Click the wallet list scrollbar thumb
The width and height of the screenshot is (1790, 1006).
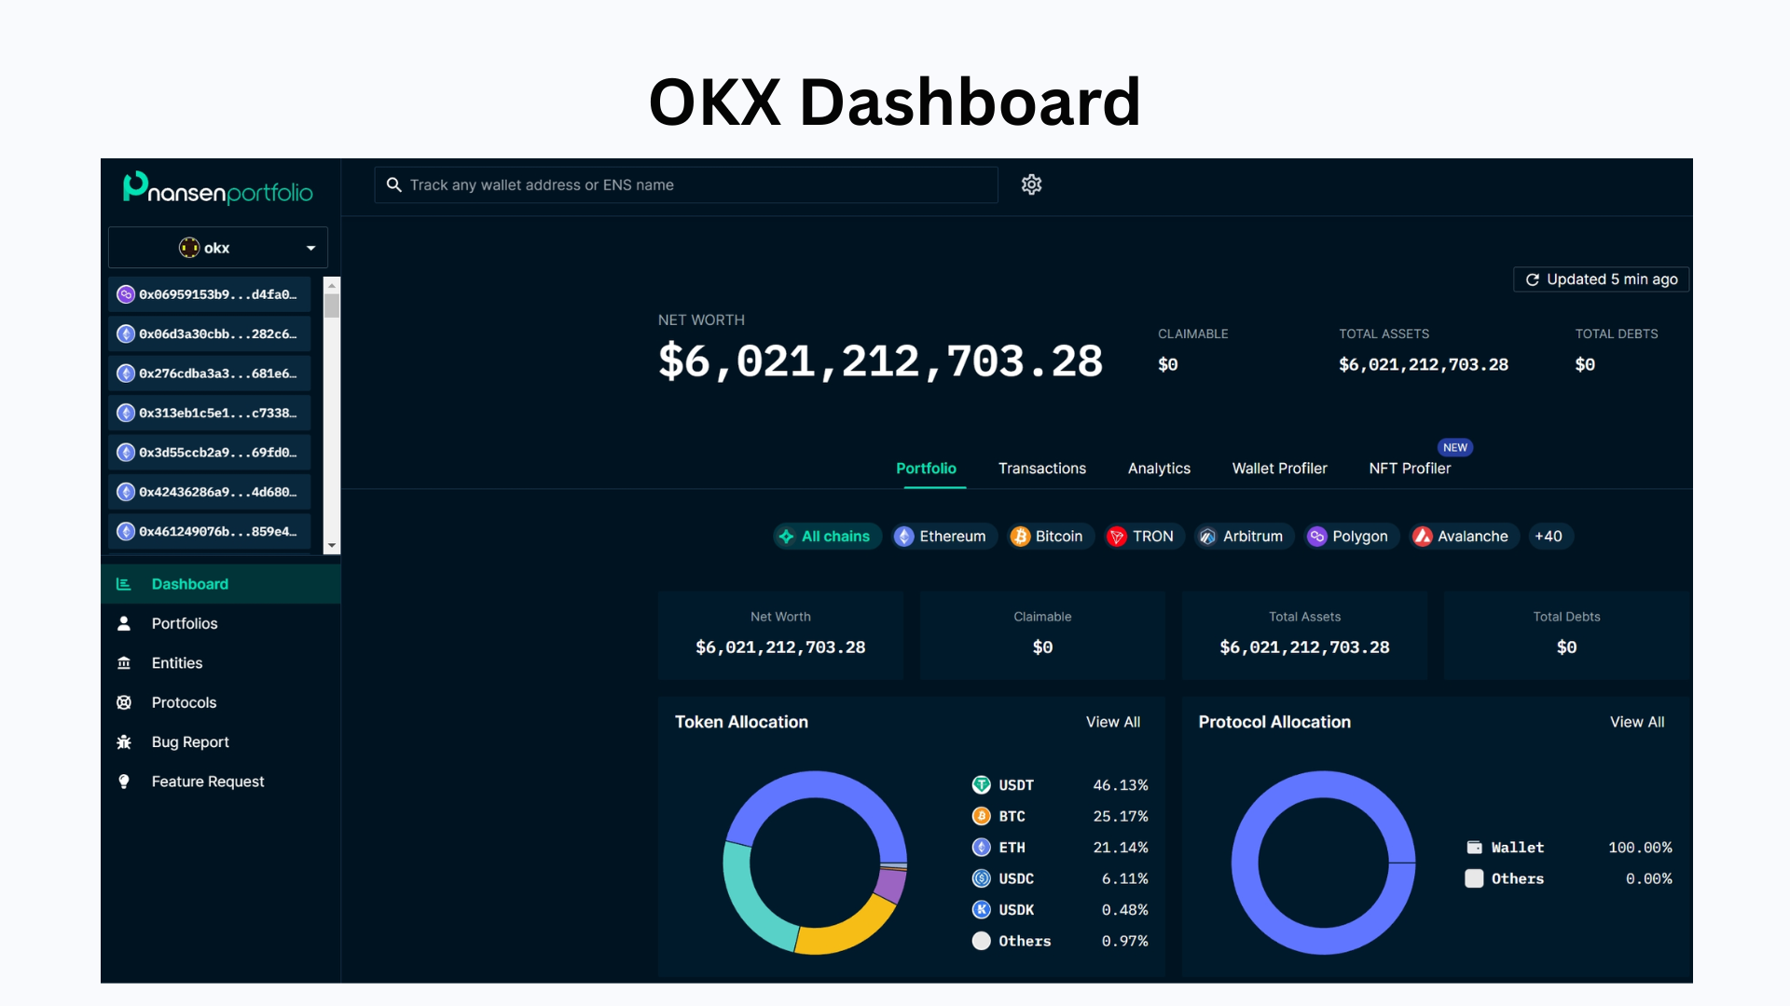(332, 306)
